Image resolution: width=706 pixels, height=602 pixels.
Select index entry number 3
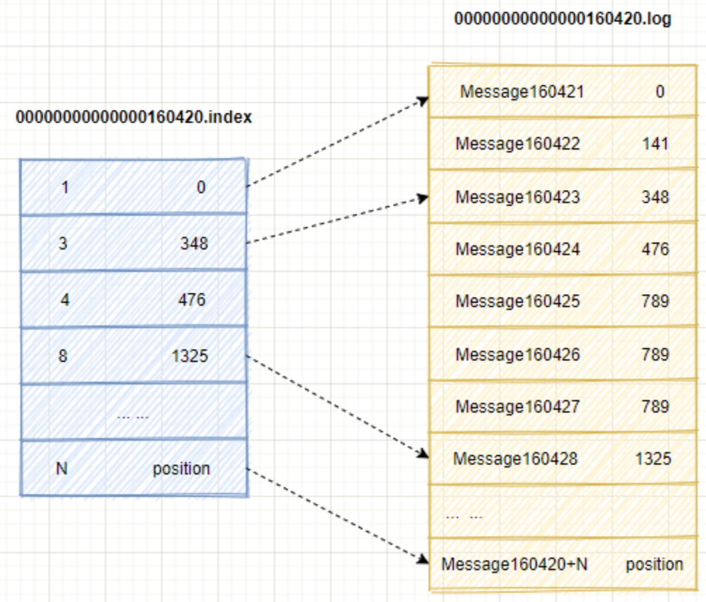pyautogui.click(x=63, y=243)
